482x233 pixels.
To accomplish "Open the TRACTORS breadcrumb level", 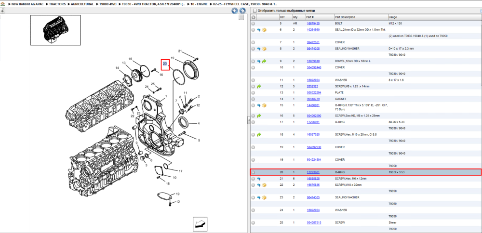I will 57,4.
